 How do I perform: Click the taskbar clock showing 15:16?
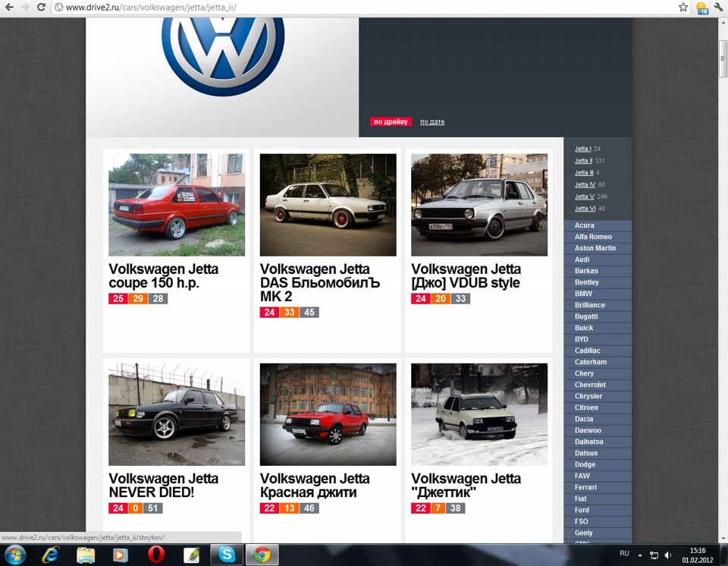click(x=698, y=555)
